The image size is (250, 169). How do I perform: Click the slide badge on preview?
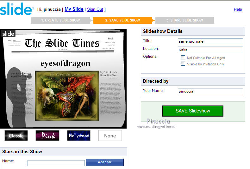(8, 33)
